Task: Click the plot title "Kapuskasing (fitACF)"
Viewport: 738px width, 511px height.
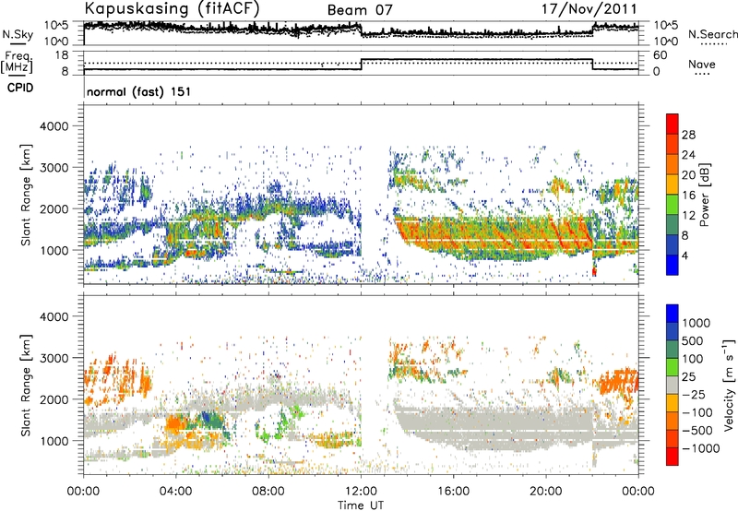Action: point(172,8)
